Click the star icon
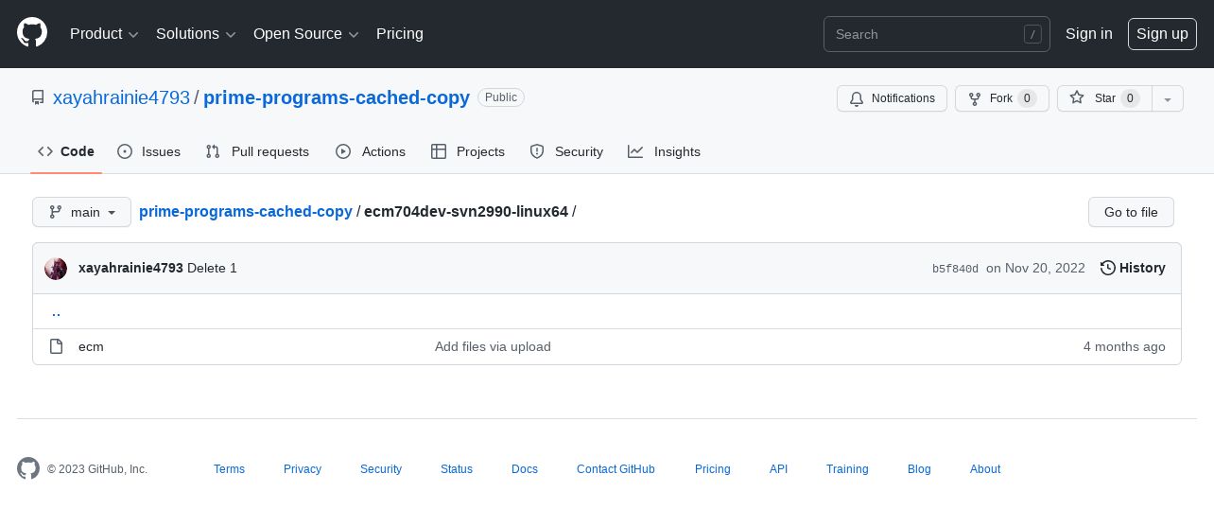Viewport: 1214px width, 527px height. (1077, 97)
